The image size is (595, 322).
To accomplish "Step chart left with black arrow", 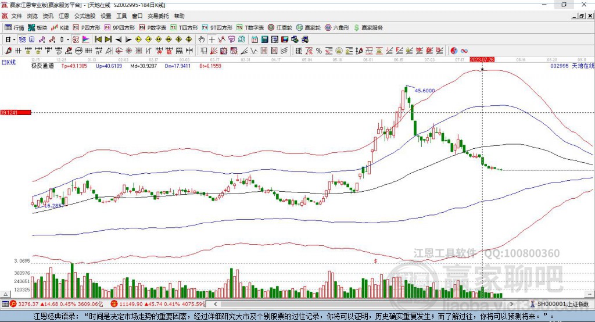I will (119, 40).
